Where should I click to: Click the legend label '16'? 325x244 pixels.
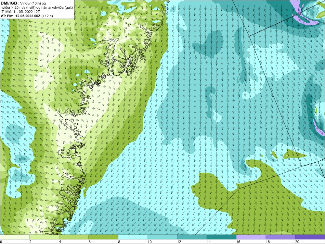tap(238, 242)
